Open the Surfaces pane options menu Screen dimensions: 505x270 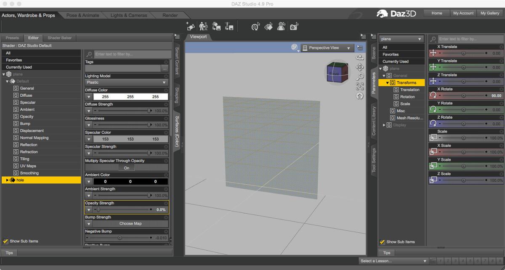177,37
